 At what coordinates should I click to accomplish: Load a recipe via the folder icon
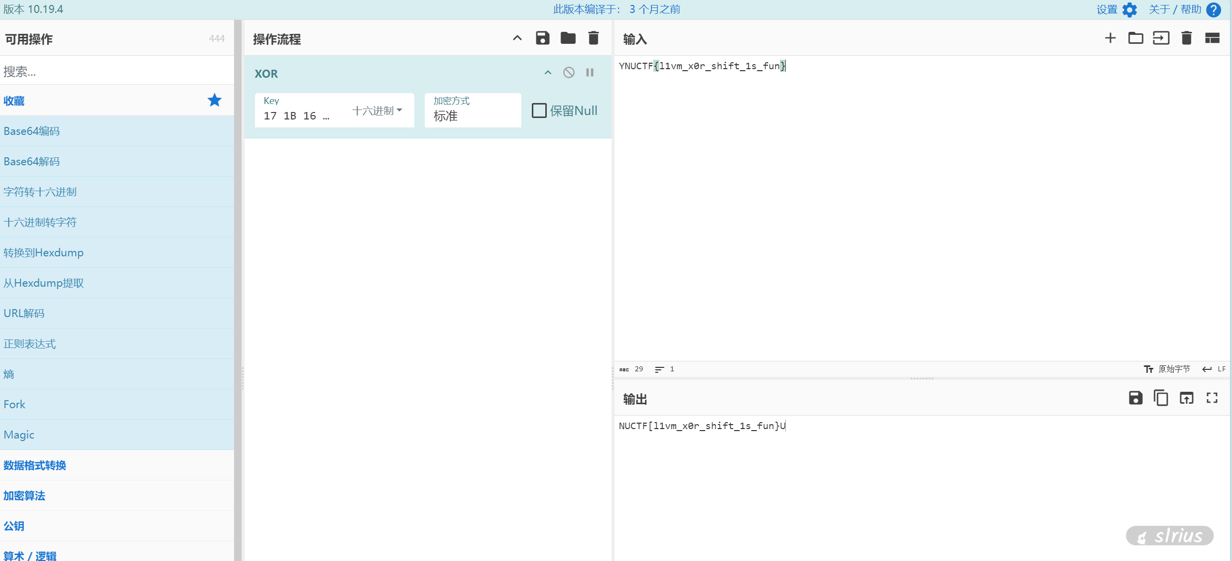point(568,38)
